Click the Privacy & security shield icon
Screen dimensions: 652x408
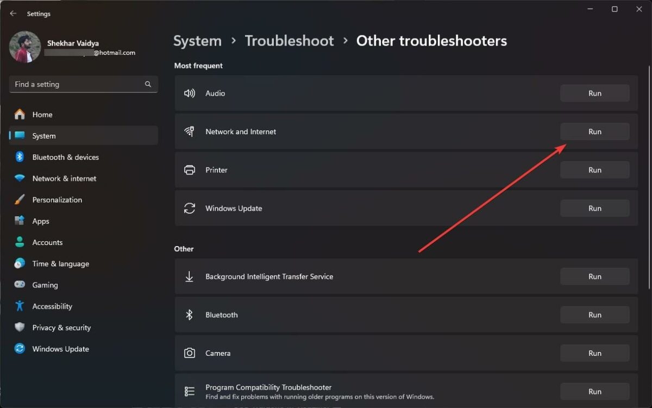tap(20, 328)
